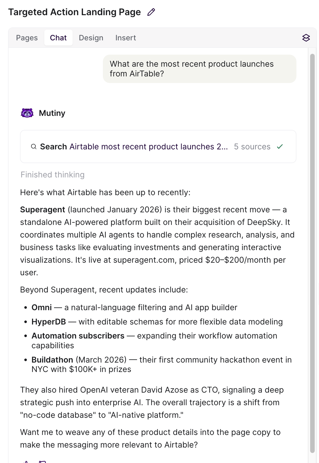The width and height of the screenshot is (319, 463).
Task: Click the Automation subscribers bullet item
Action: pos(154,341)
